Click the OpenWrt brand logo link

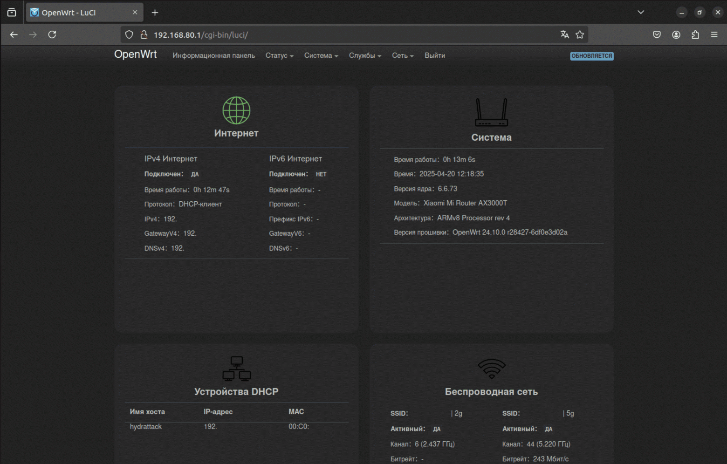(135, 55)
